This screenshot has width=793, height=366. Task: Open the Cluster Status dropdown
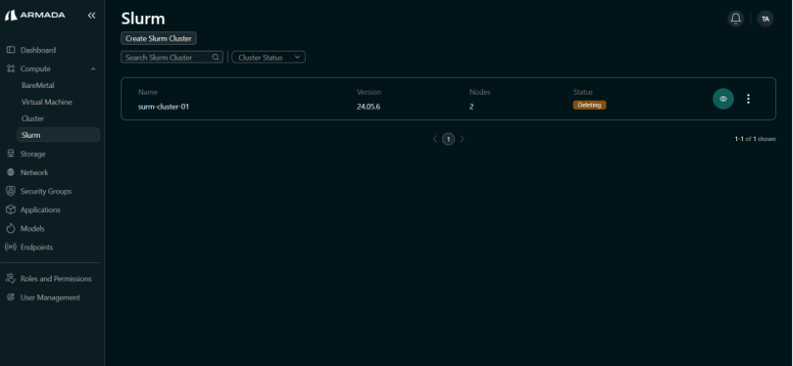[268, 57]
